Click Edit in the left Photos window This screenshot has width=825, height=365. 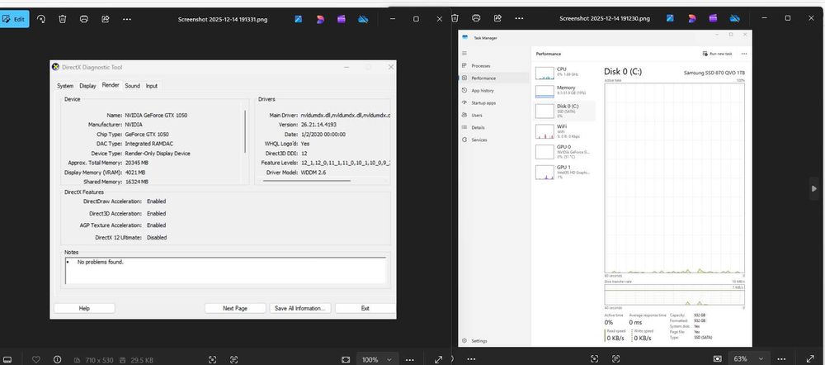(14, 19)
